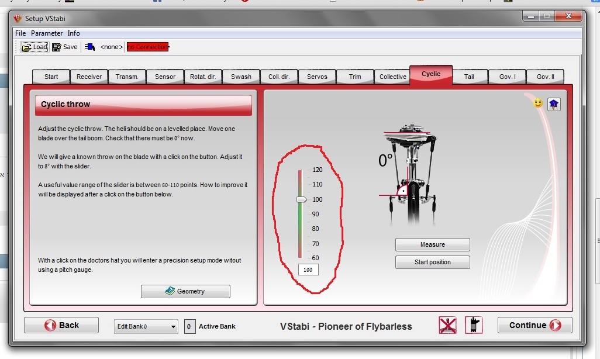This screenshot has height=359, width=600.
Task: Switch to the Rotat. dir. tab
Action: 203,77
